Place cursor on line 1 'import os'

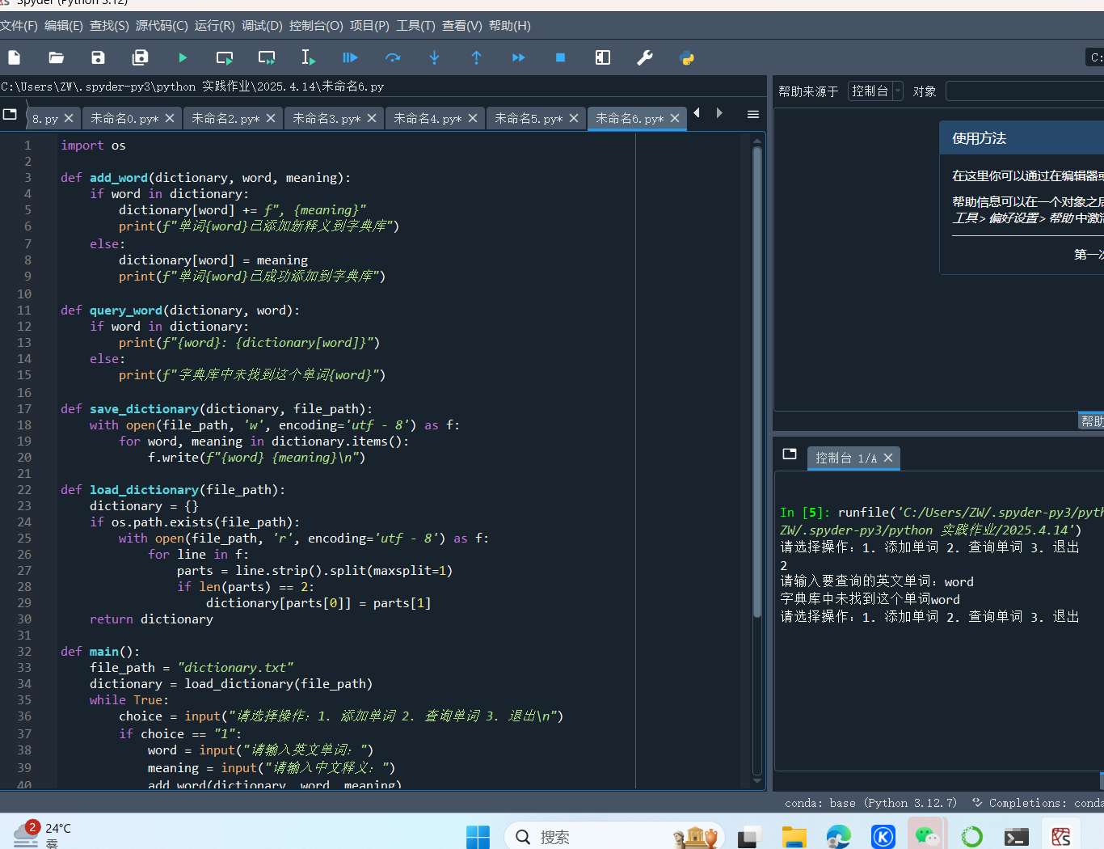(x=93, y=146)
